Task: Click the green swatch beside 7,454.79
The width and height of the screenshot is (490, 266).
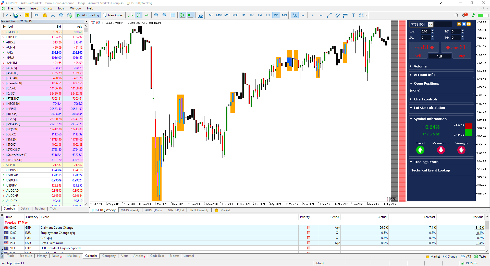Action: click(x=469, y=133)
